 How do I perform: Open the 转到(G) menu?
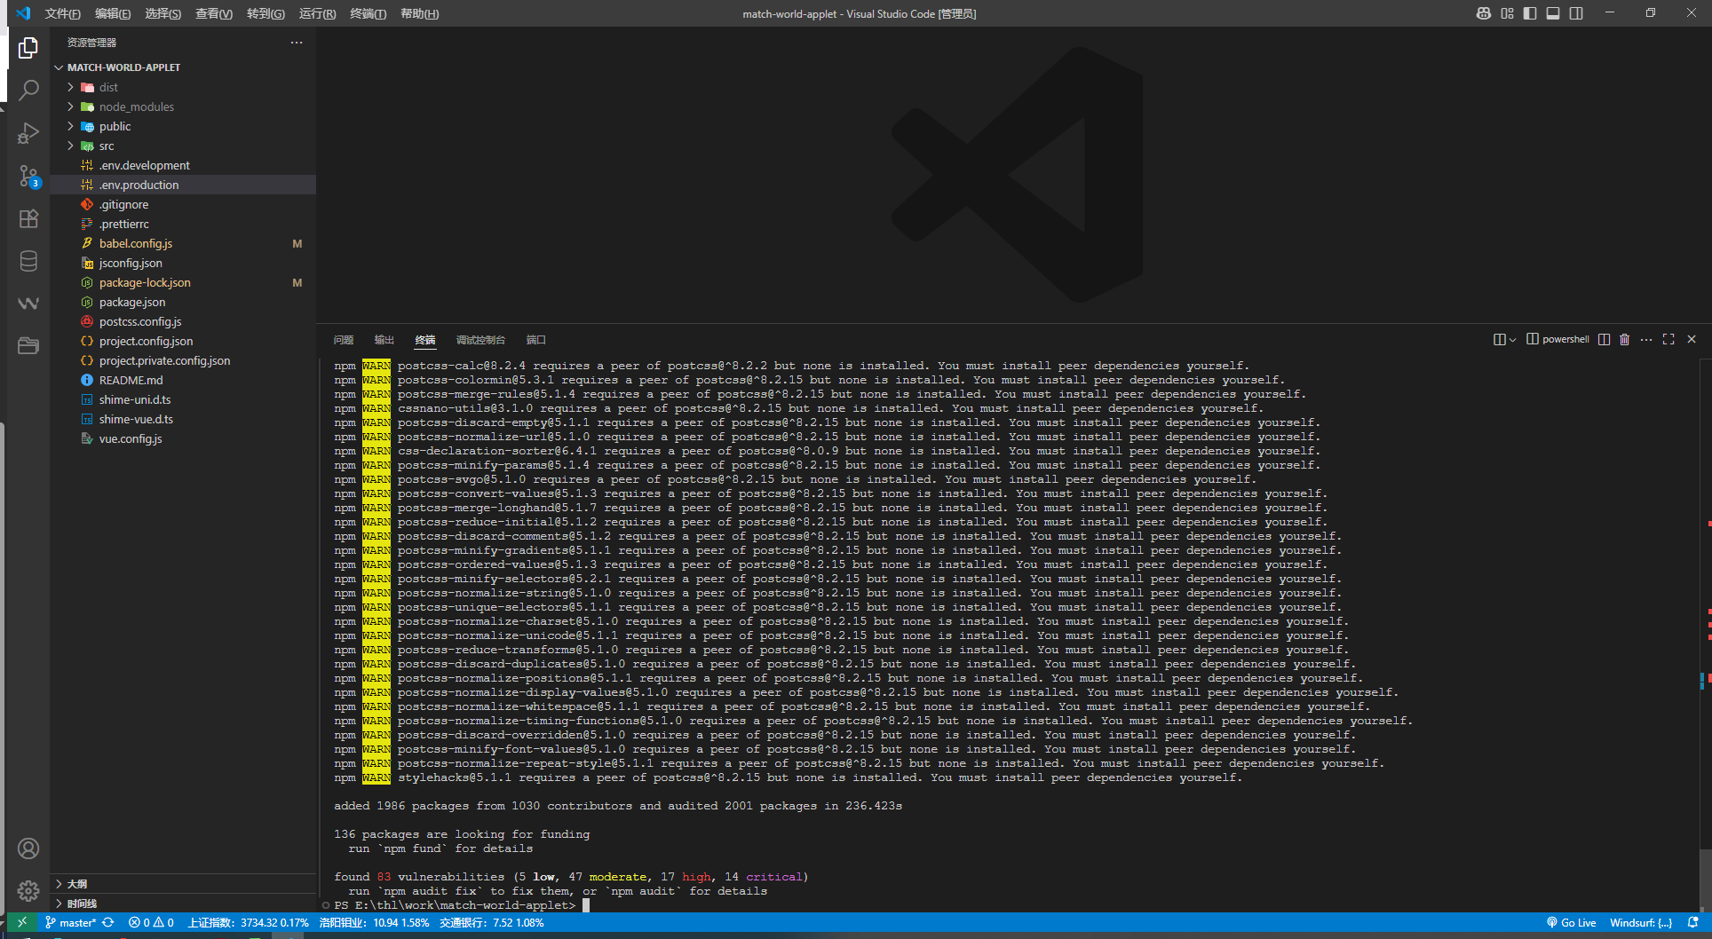click(x=266, y=13)
